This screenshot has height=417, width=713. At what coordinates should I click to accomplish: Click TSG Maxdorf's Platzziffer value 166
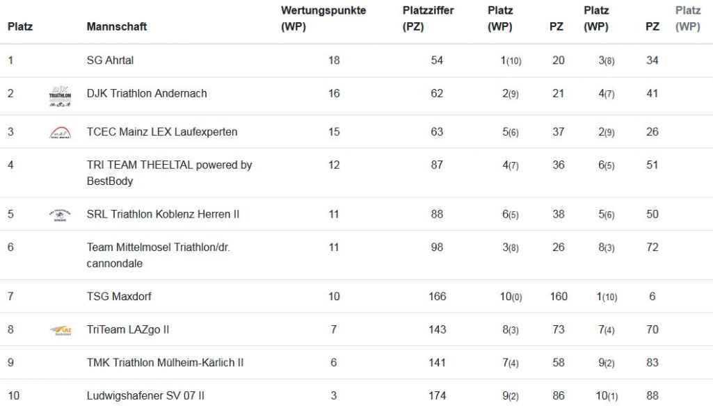click(437, 297)
